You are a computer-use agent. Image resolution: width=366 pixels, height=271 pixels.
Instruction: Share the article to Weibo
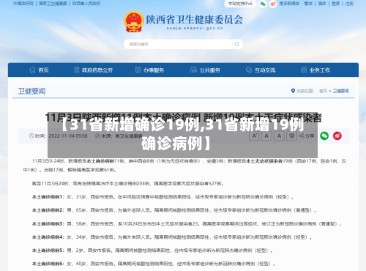(337, 135)
